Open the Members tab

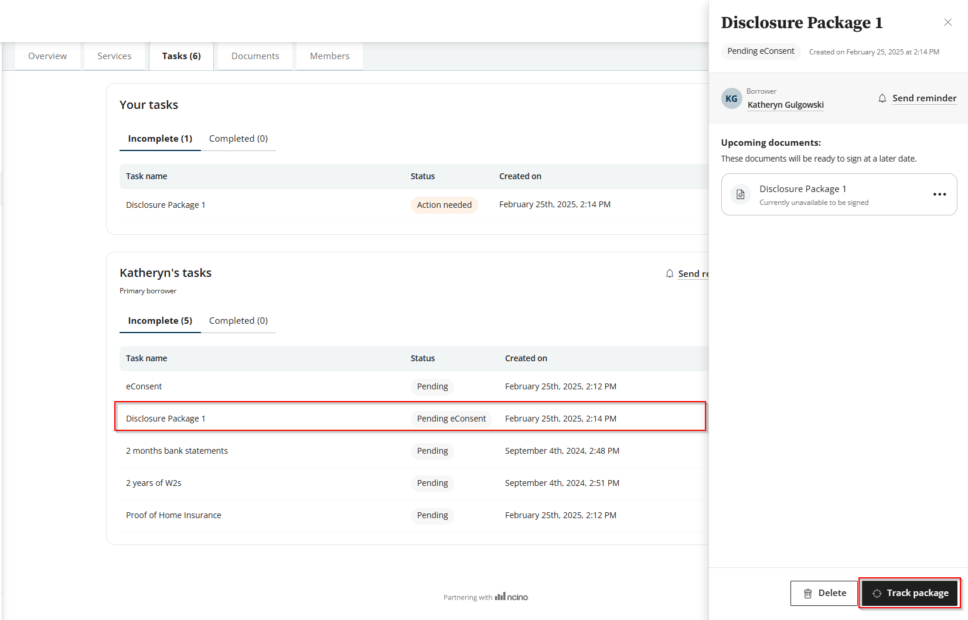point(329,56)
